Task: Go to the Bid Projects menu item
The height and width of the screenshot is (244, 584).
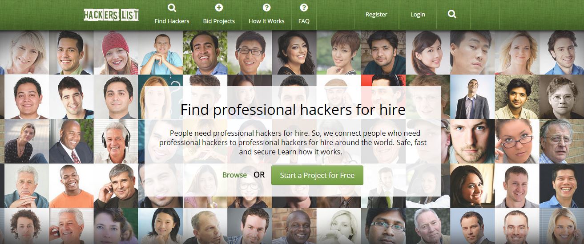Action: [219, 21]
